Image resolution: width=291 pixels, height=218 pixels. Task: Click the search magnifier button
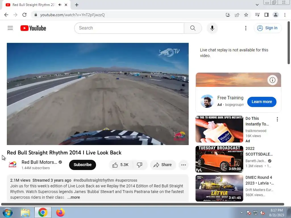pyautogui.click(x=193, y=28)
